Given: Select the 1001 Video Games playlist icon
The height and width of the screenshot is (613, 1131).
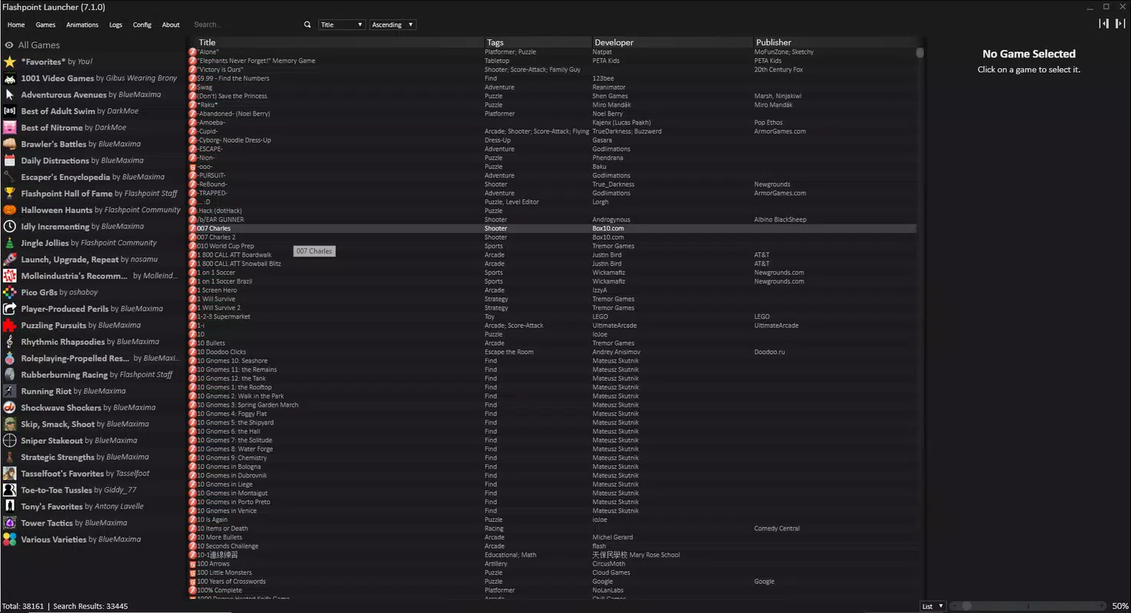Looking at the screenshot, I should [x=9, y=78].
